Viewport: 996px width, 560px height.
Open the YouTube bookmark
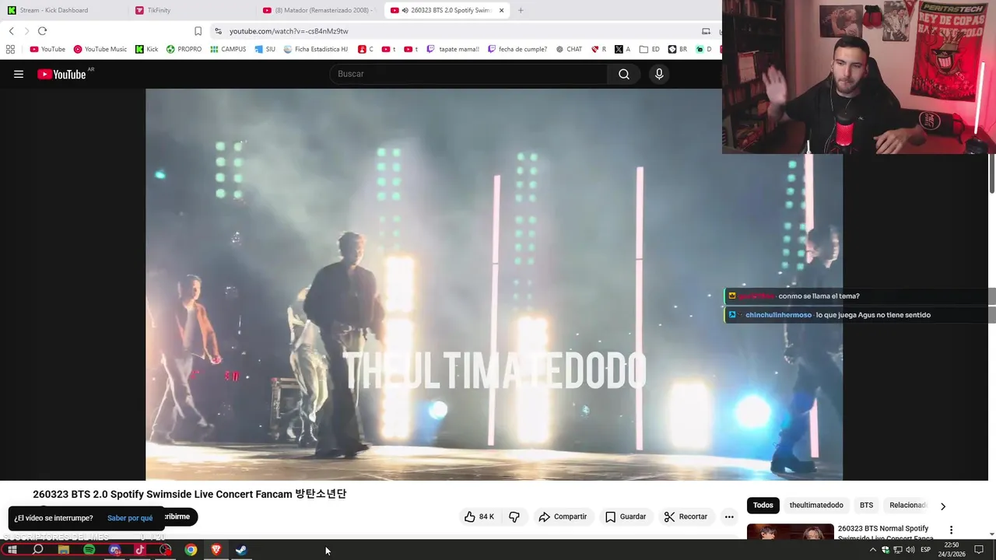tap(47, 49)
